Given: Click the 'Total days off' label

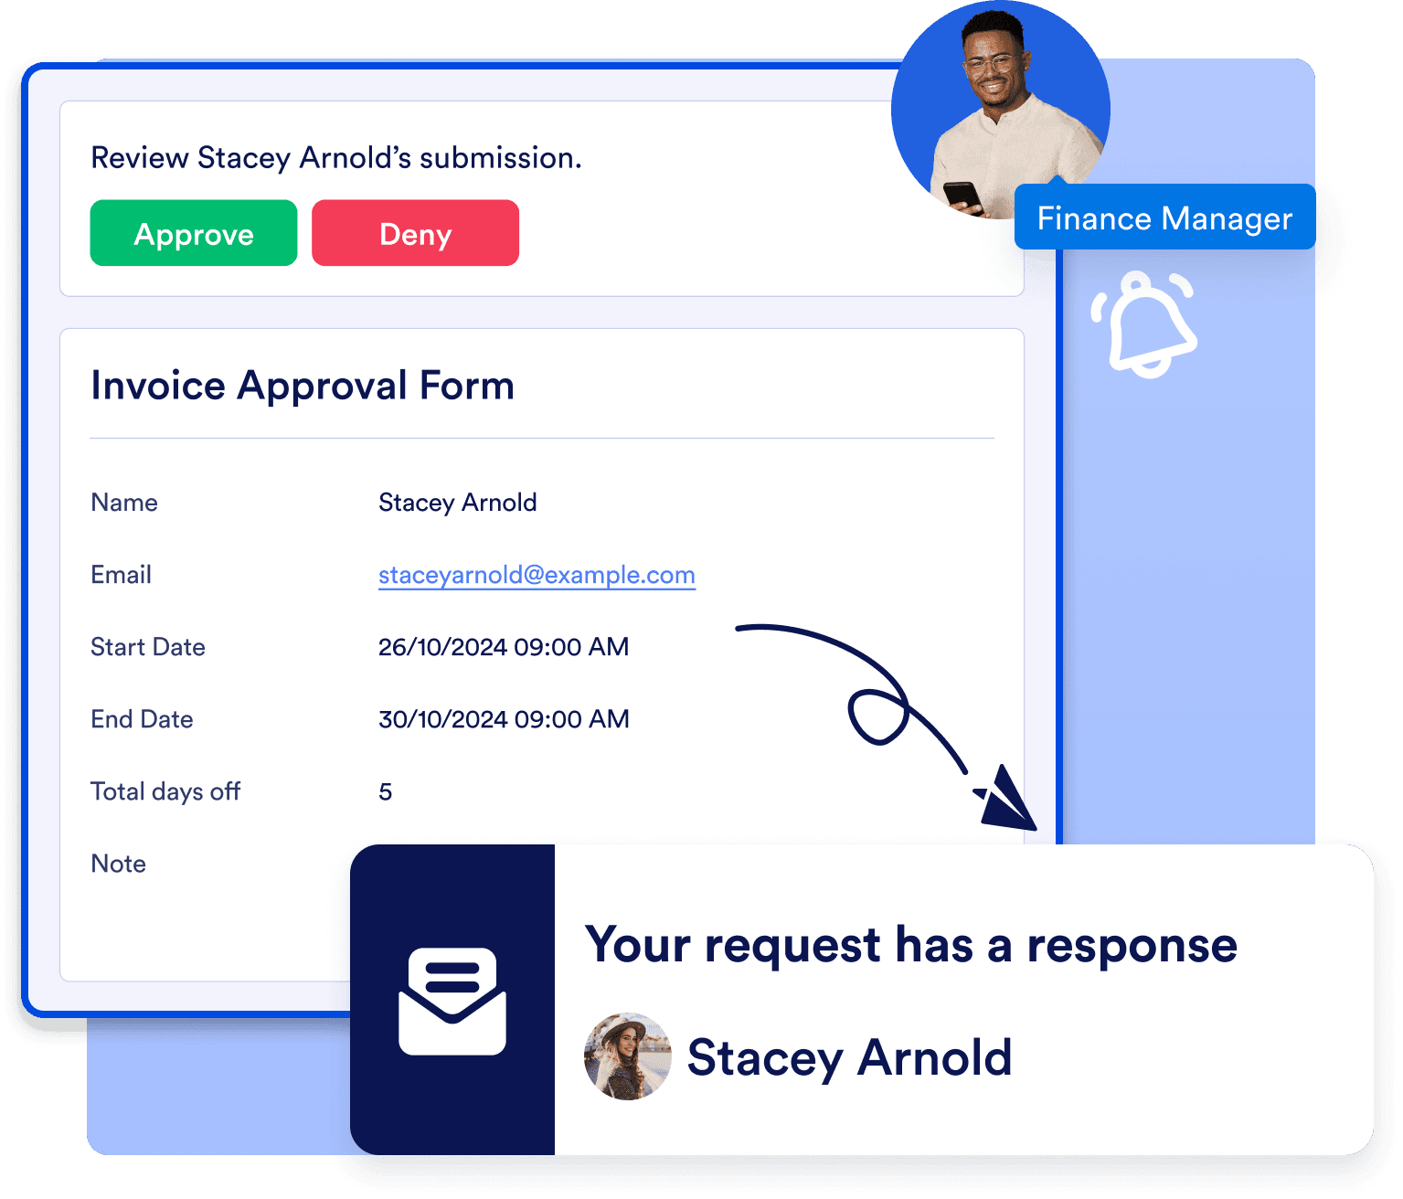Looking at the screenshot, I should 165,792.
